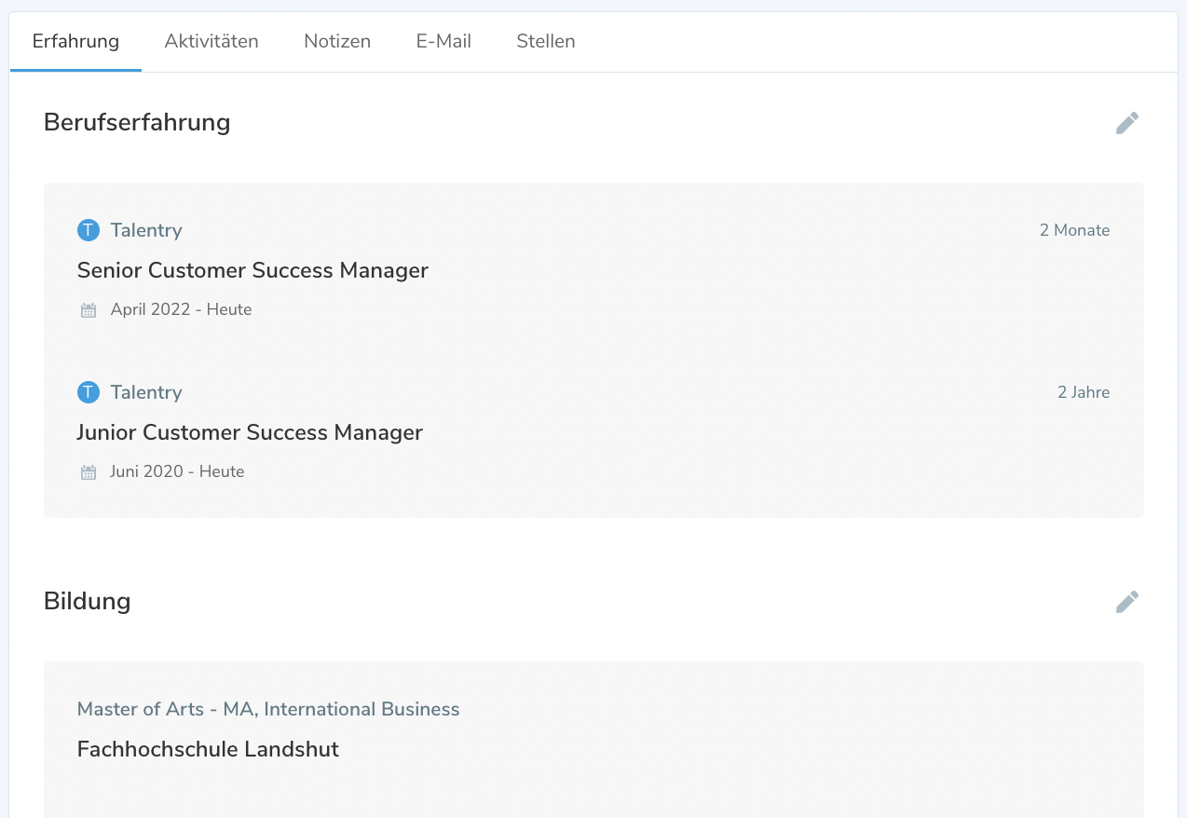The image size is (1187, 818).
Task: Select the Erfahrung tab
Action: coord(75,41)
